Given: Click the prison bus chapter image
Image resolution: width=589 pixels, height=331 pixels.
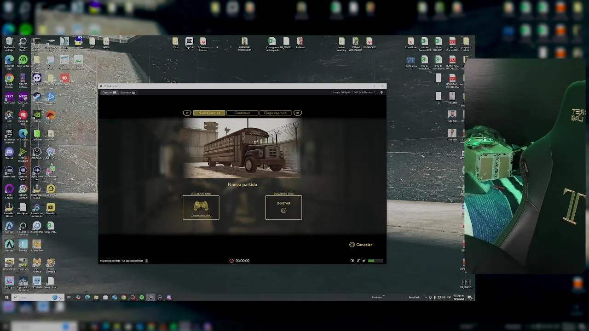Looking at the screenshot, I should click(x=243, y=148).
